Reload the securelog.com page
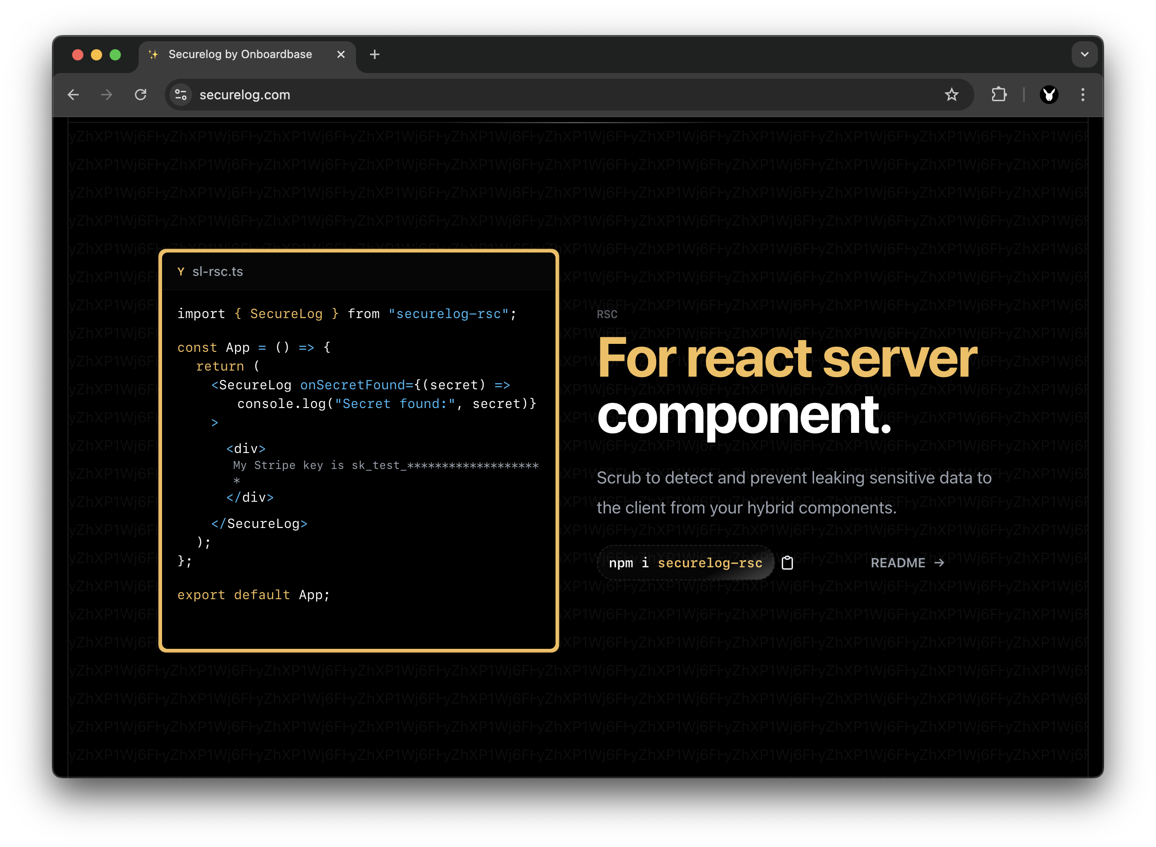 pyautogui.click(x=141, y=95)
